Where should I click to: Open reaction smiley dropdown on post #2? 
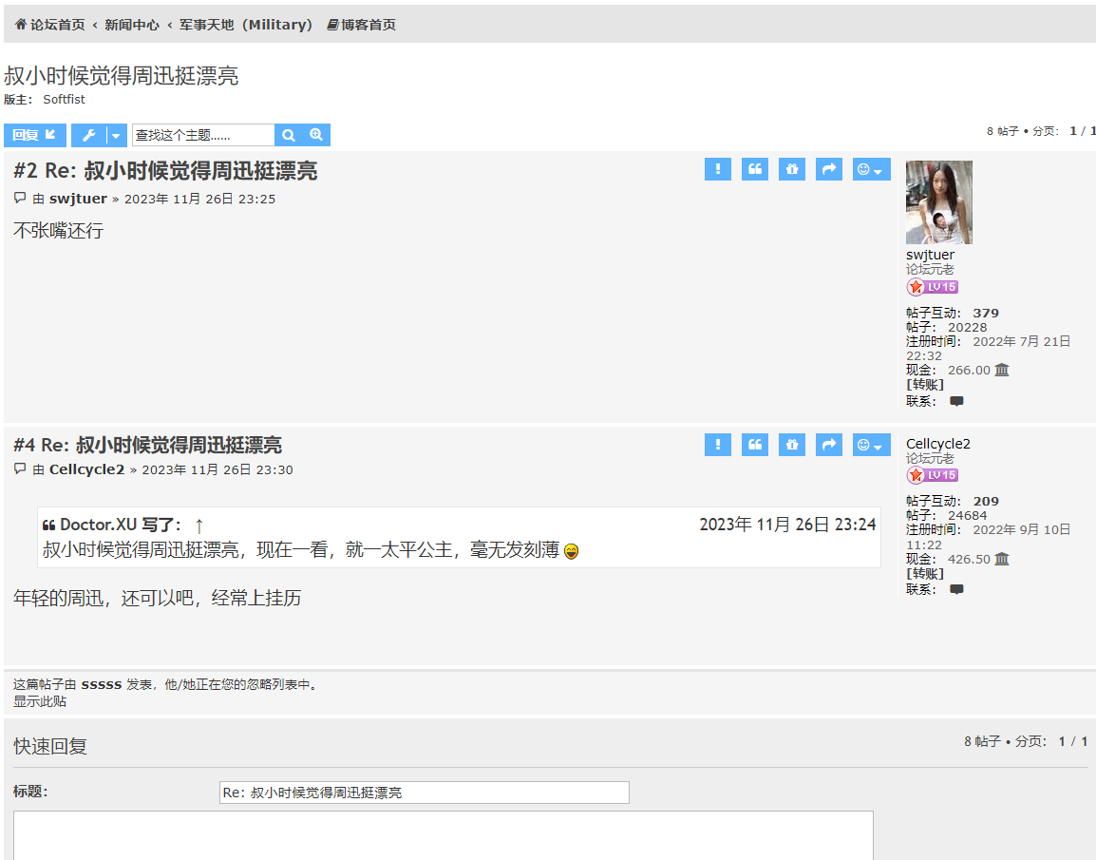point(871,169)
